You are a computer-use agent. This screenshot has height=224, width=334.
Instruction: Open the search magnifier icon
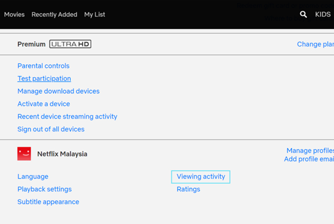(303, 14)
